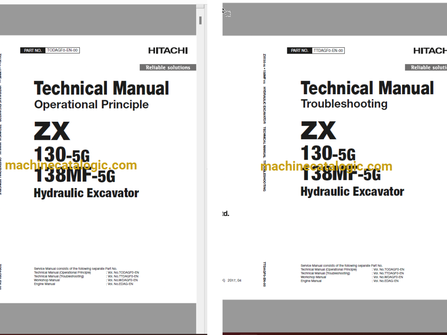Image resolution: width=447 pixels, height=335 pixels.
Task: Select the Troubleshooting subtitle on right page
Action: click(x=344, y=103)
